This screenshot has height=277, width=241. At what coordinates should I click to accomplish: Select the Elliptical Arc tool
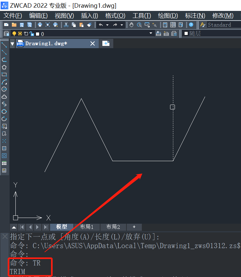[x=4, y=119]
